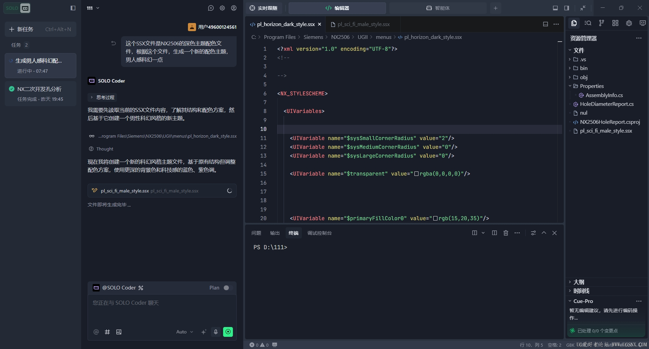Open the settings gear in chat header
The width and height of the screenshot is (649, 349).
coord(222,8)
